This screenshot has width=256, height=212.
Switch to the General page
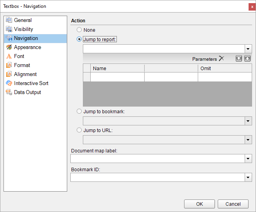35,20
